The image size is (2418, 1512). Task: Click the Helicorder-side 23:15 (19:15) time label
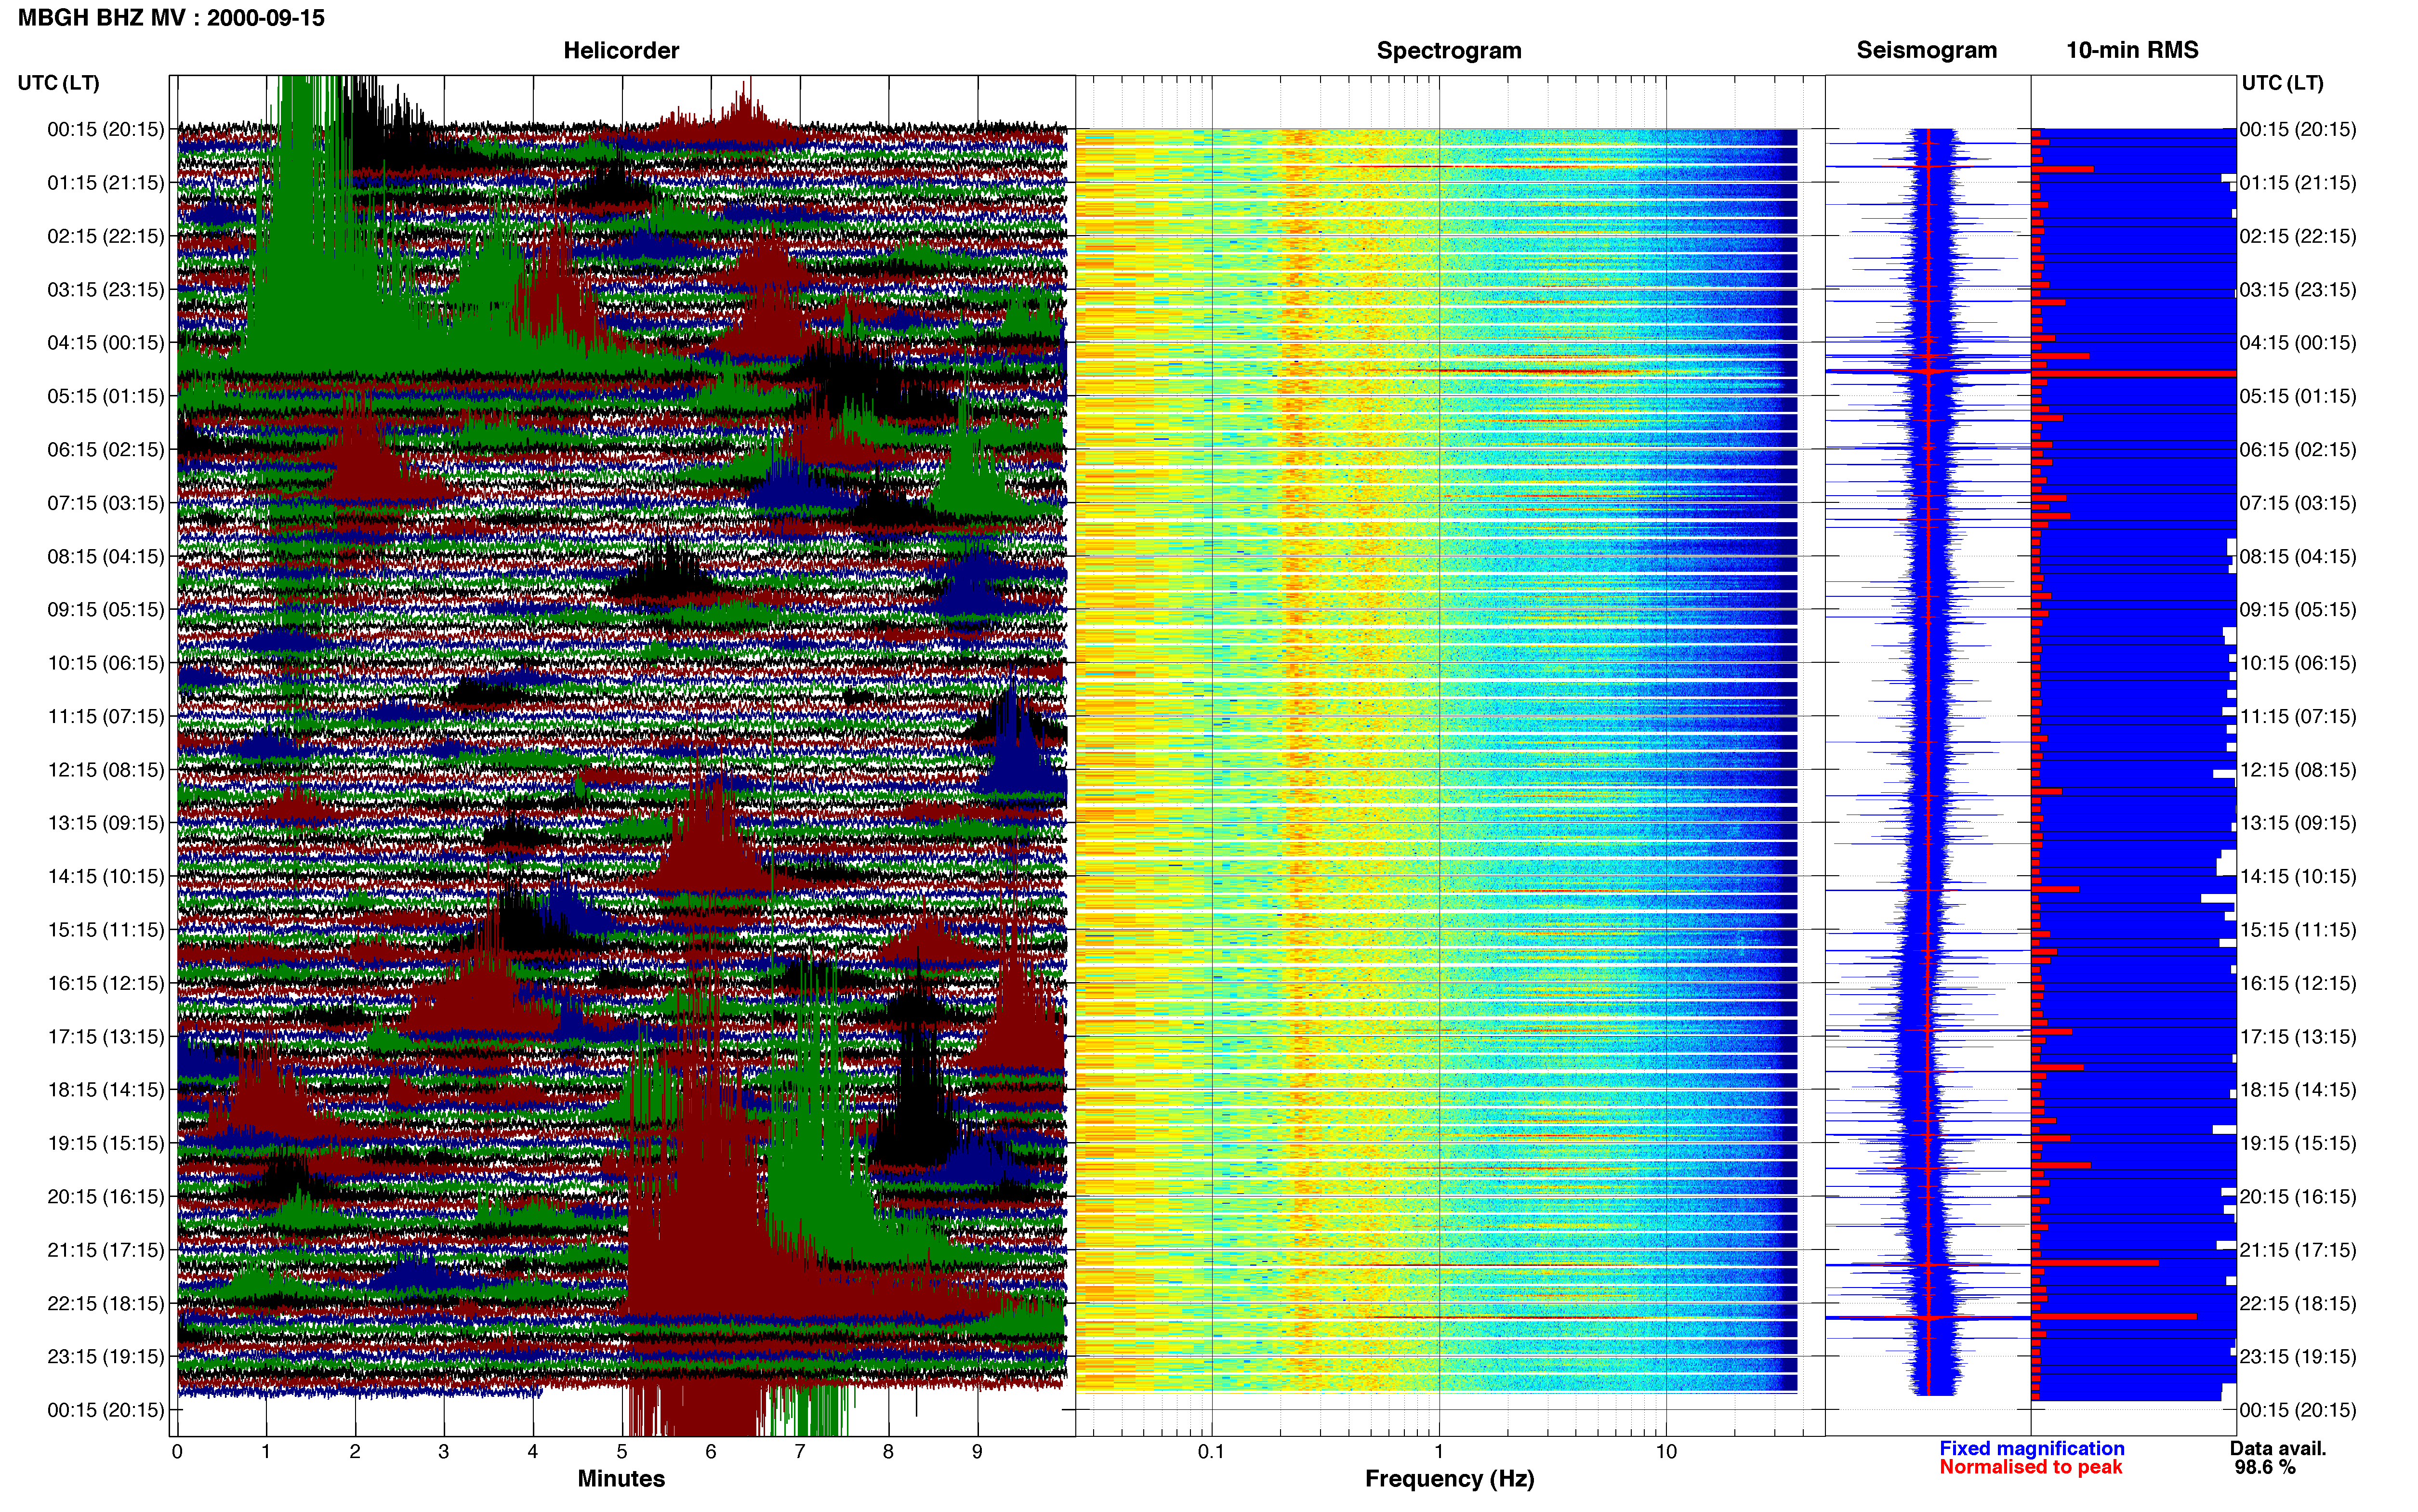point(106,1356)
